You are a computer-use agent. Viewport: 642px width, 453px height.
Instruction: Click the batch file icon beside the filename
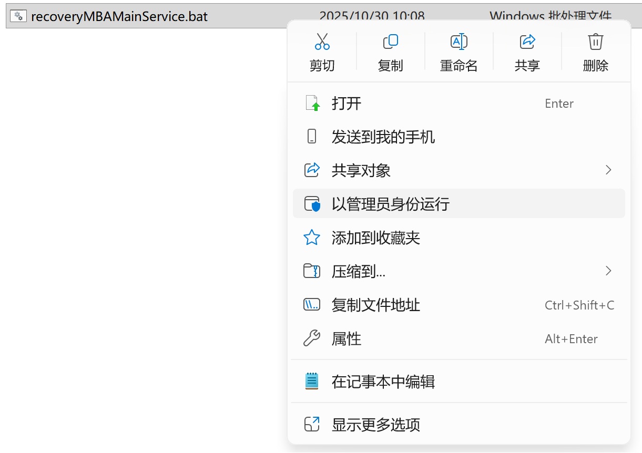[18, 16]
